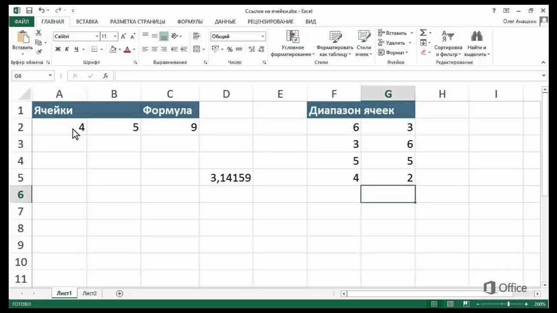Click the zoom slider handle
The image size is (557, 313).
(508, 304)
